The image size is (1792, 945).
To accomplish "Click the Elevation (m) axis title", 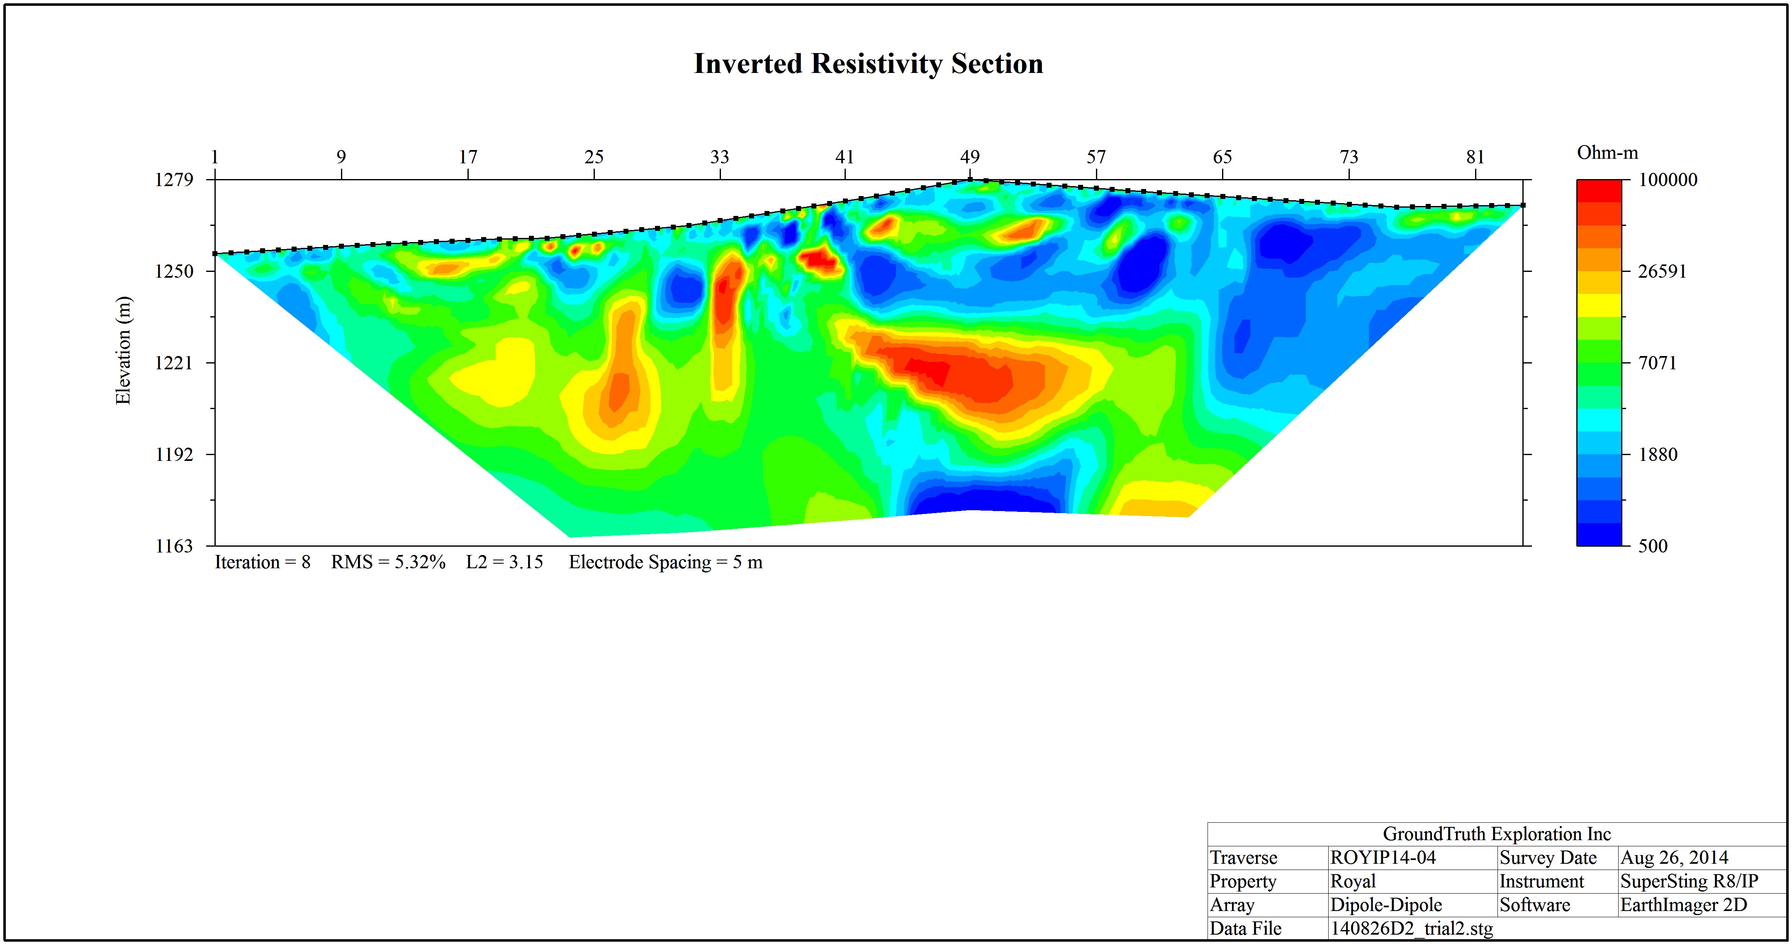I will (x=123, y=350).
